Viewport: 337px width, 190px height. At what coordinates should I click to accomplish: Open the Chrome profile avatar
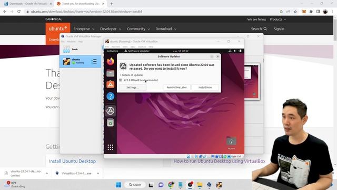coord(325,12)
